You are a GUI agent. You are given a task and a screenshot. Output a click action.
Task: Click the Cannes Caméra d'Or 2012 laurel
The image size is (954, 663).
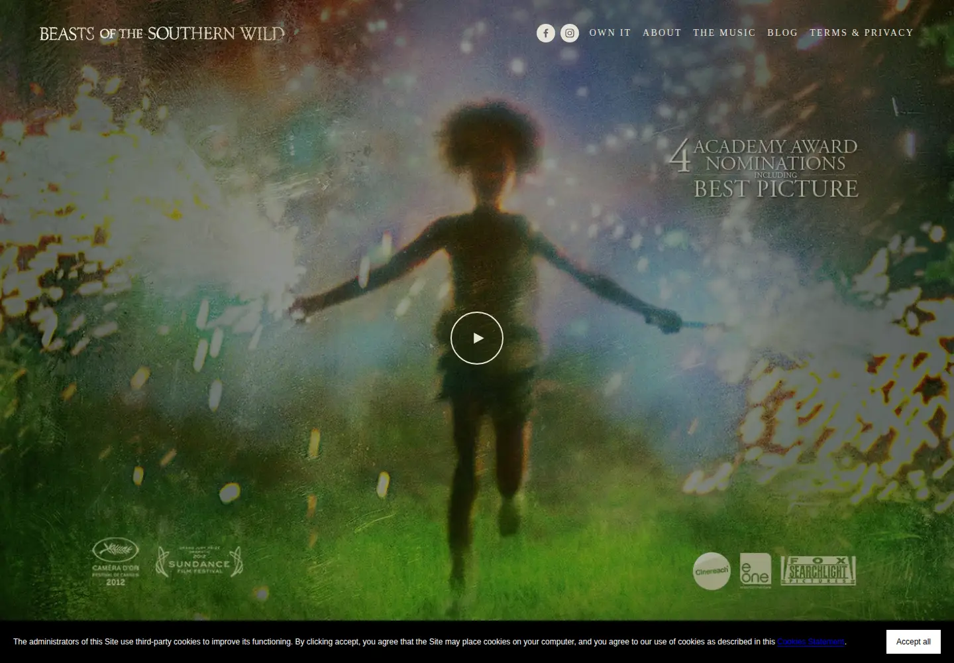tap(115, 562)
